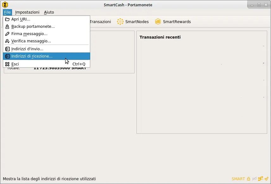
Task: Open the File menu
Action: tap(7, 12)
